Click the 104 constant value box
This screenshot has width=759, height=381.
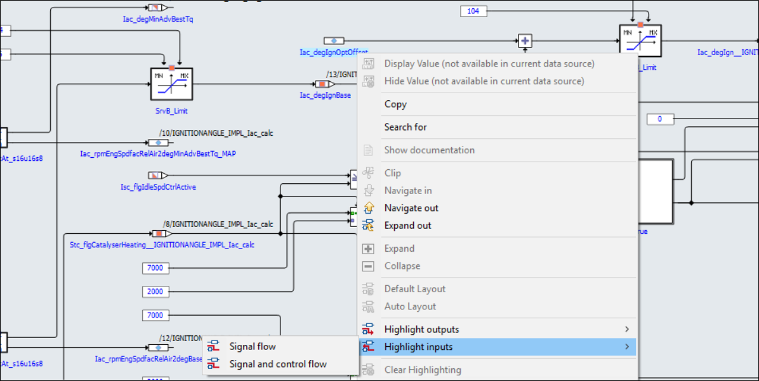point(473,10)
